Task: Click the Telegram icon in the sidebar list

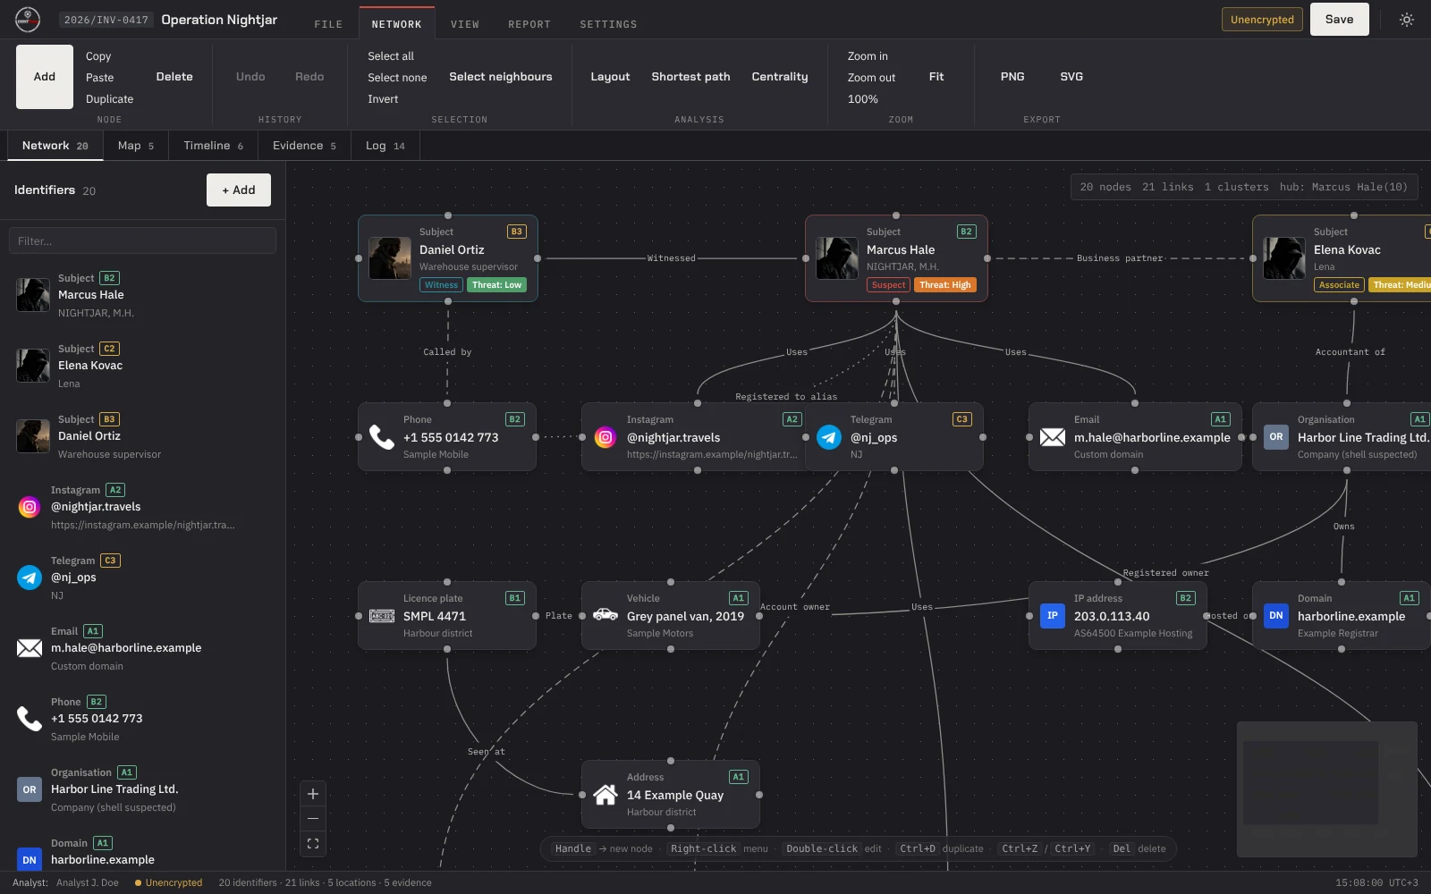Action: point(30,578)
